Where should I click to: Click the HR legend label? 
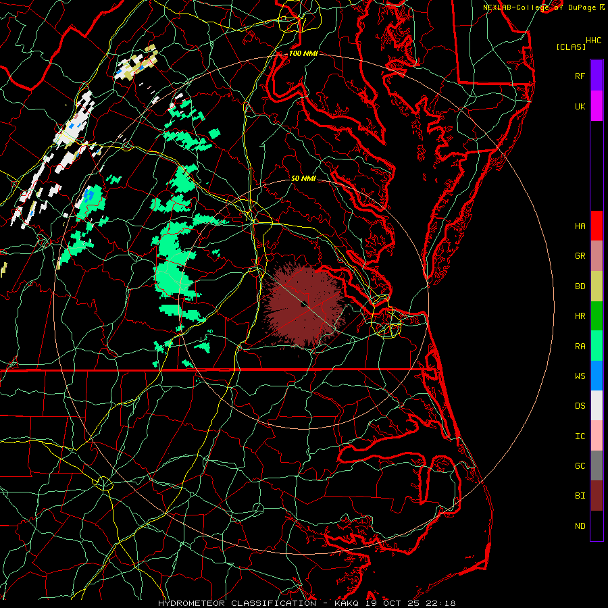pyautogui.click(x=580, y=316)
